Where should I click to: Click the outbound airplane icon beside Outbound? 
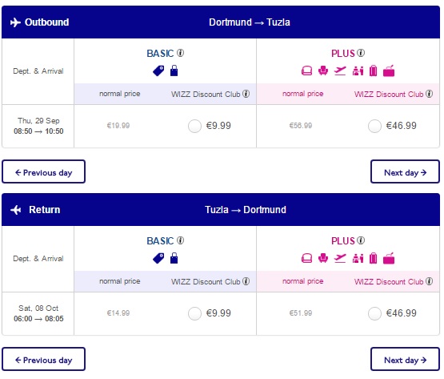(x=15, y=22)
